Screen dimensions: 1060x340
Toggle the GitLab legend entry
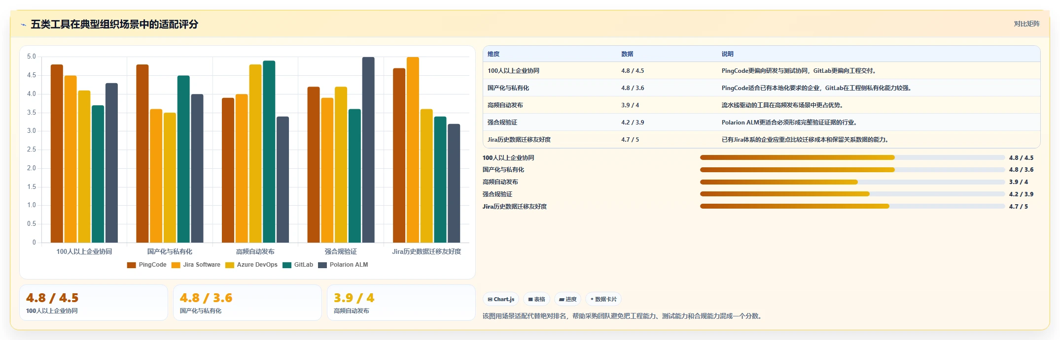(x=298, y=265)
